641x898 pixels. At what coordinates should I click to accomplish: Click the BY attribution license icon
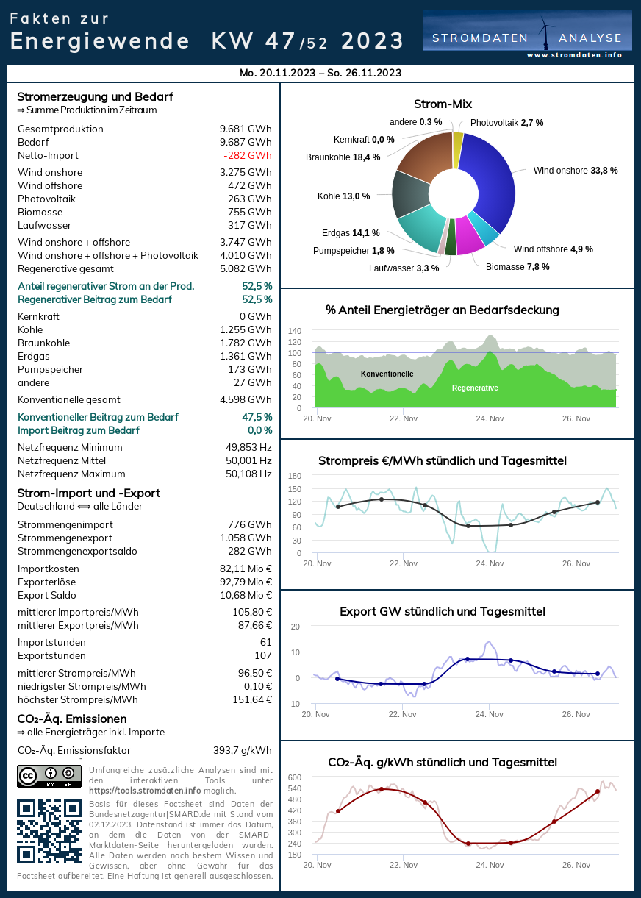point(51,774)
